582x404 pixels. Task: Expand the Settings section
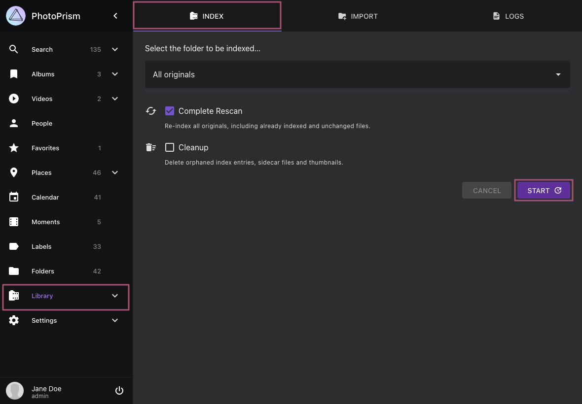click(x=114, y=320)
